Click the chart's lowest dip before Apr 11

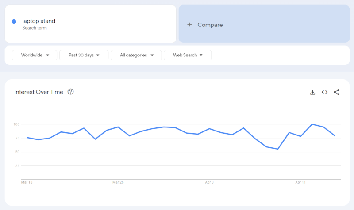(x=278, y=149)
